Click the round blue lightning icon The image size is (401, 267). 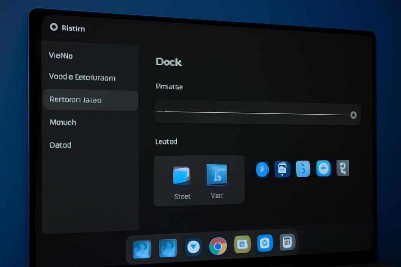263,169
